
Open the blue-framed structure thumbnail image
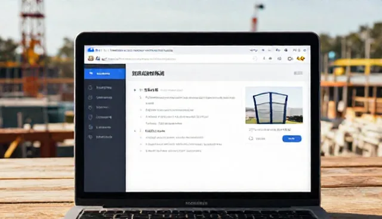click(x=274, y=105)
